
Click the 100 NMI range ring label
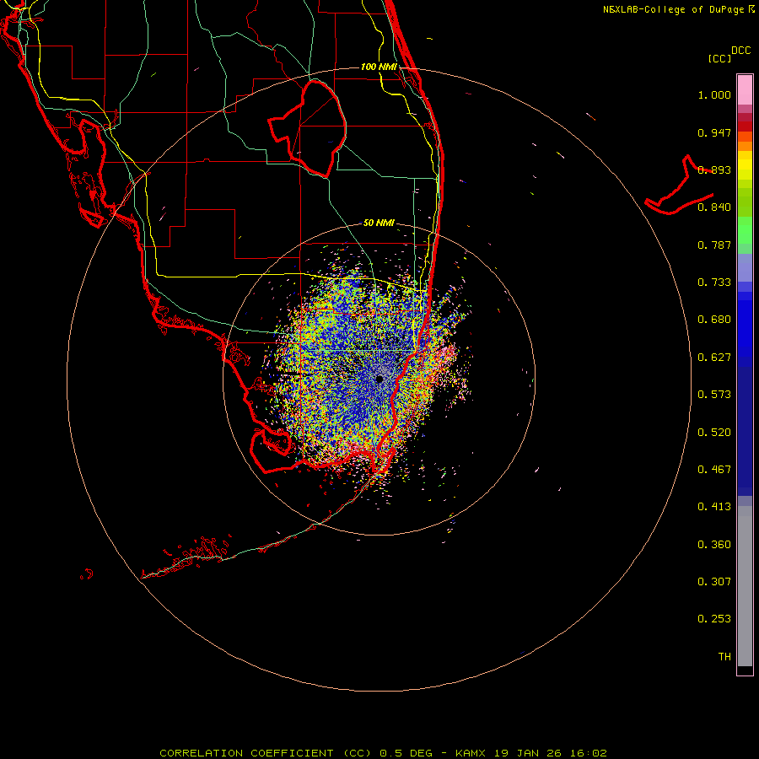coord(379,67)
